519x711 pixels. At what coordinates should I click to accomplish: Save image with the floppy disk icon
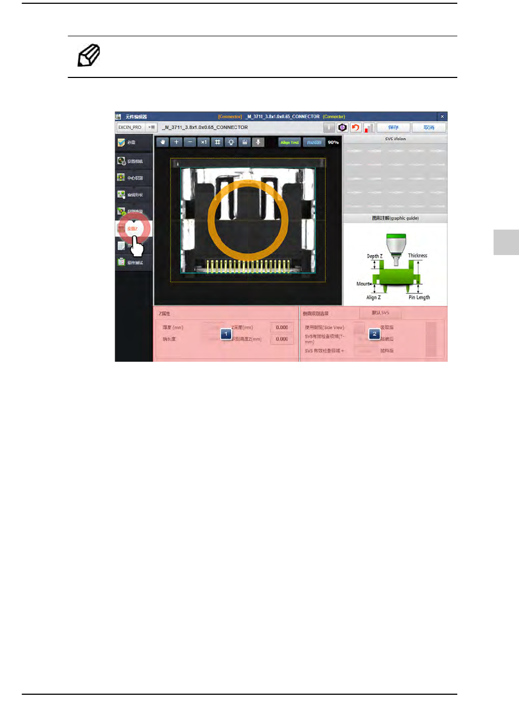click(x=245, y=142)
